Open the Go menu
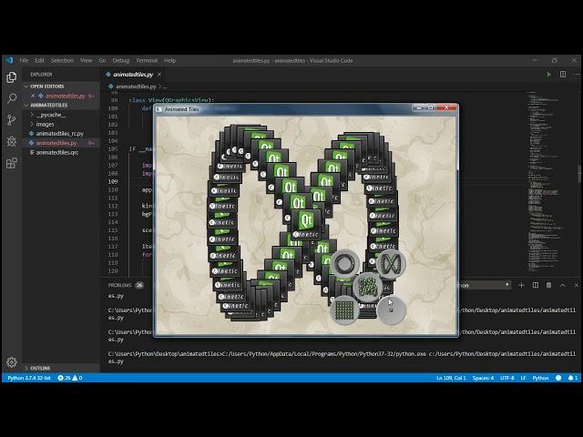The width and height of the screenshot is (583, 437). [x=102, y=61]
